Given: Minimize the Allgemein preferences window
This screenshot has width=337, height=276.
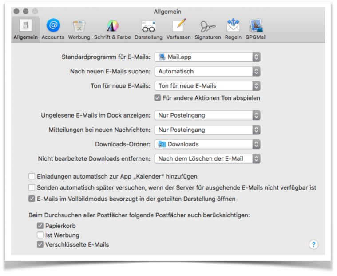Looking at the screenshot, I should click(26, 11).
